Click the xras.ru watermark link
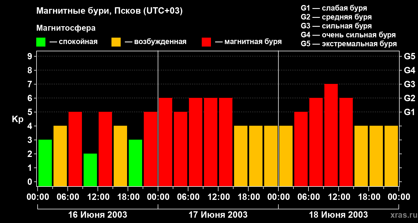Viewport: 418px width, 223px height. [x=402, y=215]
